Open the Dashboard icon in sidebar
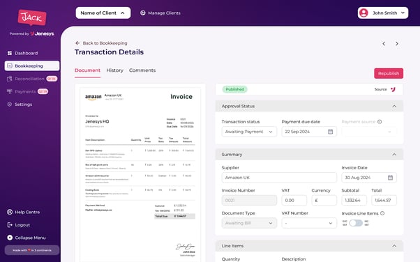The width and height of the screenshot is (420, 262). point(10,53)
